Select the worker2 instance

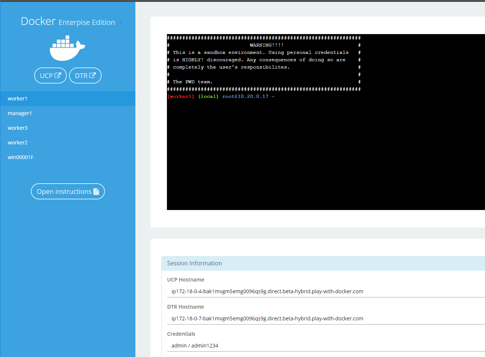pos(68,143)
